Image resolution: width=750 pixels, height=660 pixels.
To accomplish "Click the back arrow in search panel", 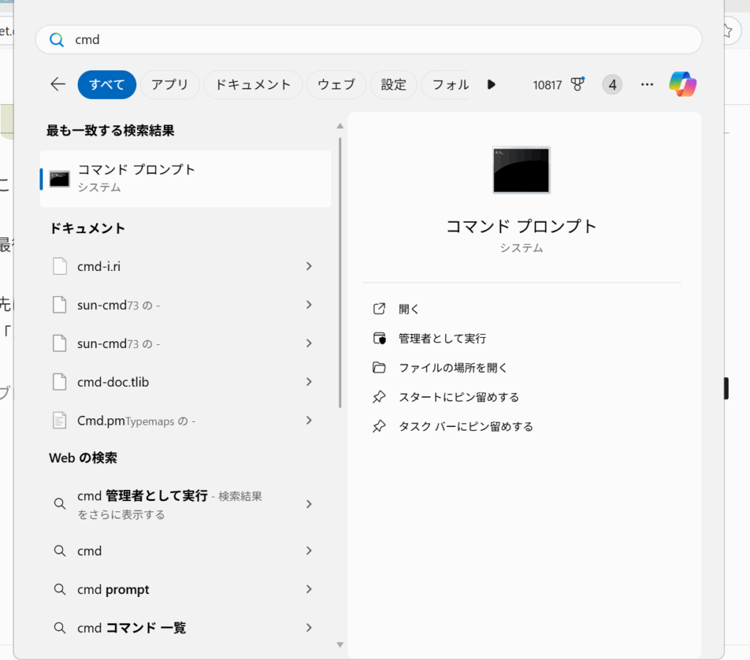I will pyautogui.click(x=58, y=85).
